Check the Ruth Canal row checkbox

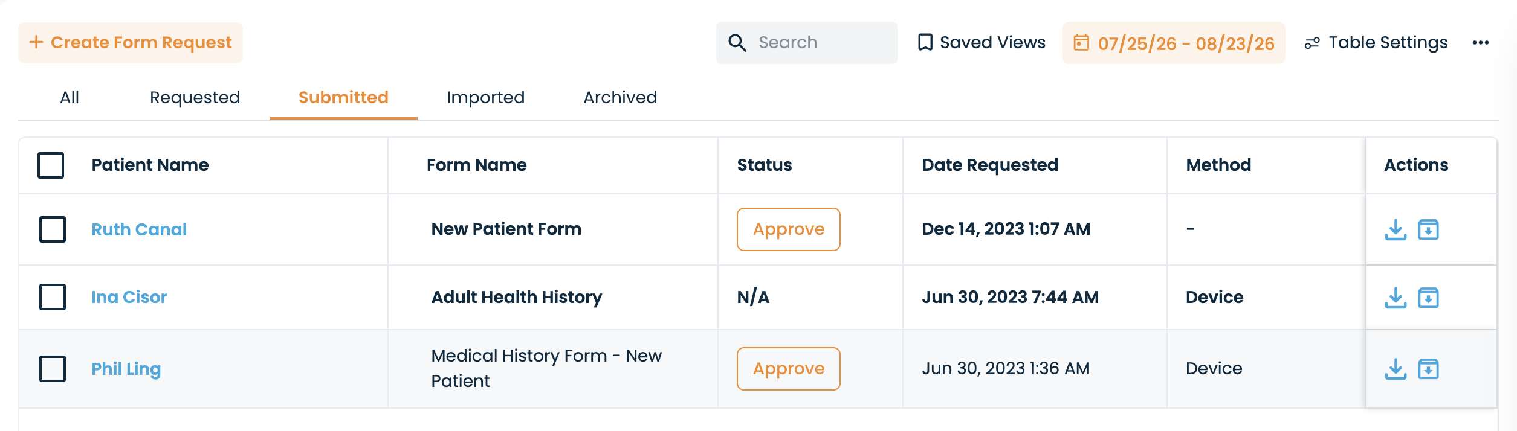point(53,229)
